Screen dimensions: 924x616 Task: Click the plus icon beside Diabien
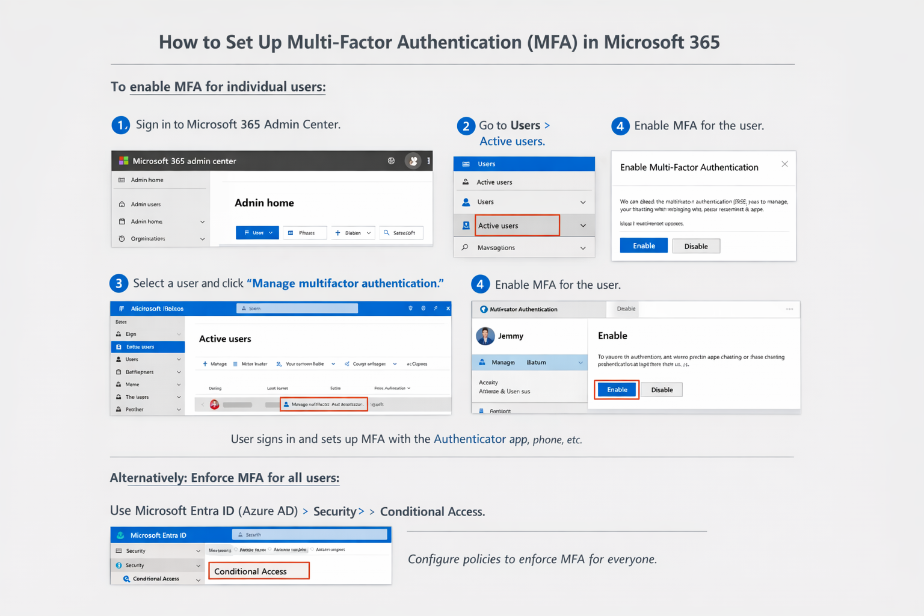[337, 233]
